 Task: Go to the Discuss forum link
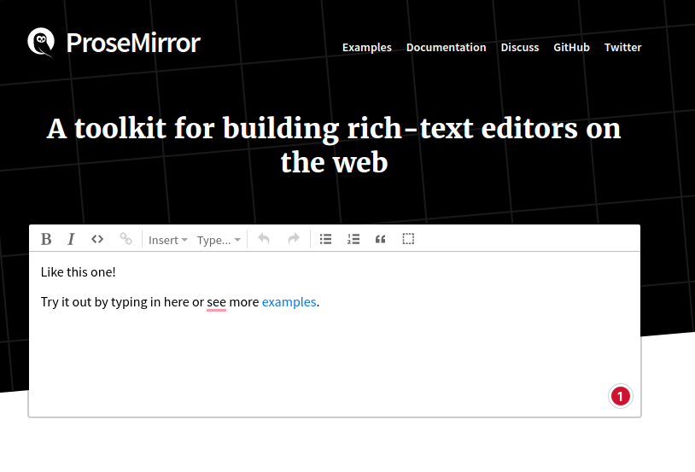(x=520, y=48)
